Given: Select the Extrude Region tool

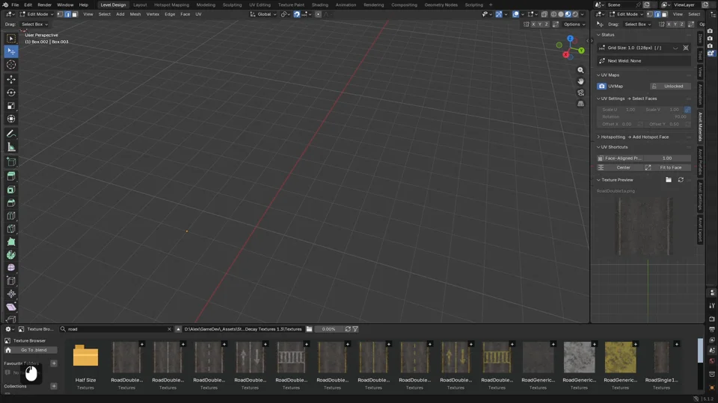Looking at the screenshot, I should tap(11, 176).
